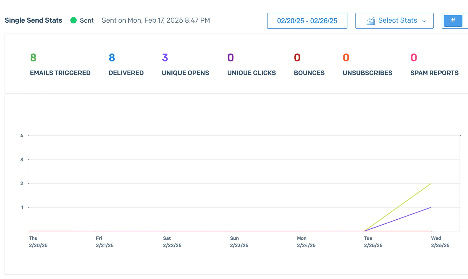
Task: Click the pink Spam Reports zero count
Action: click(x=413, y=58)
